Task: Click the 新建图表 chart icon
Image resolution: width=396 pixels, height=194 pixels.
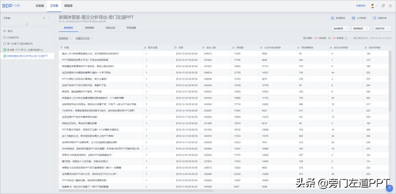Action: (x=333, y=18)
